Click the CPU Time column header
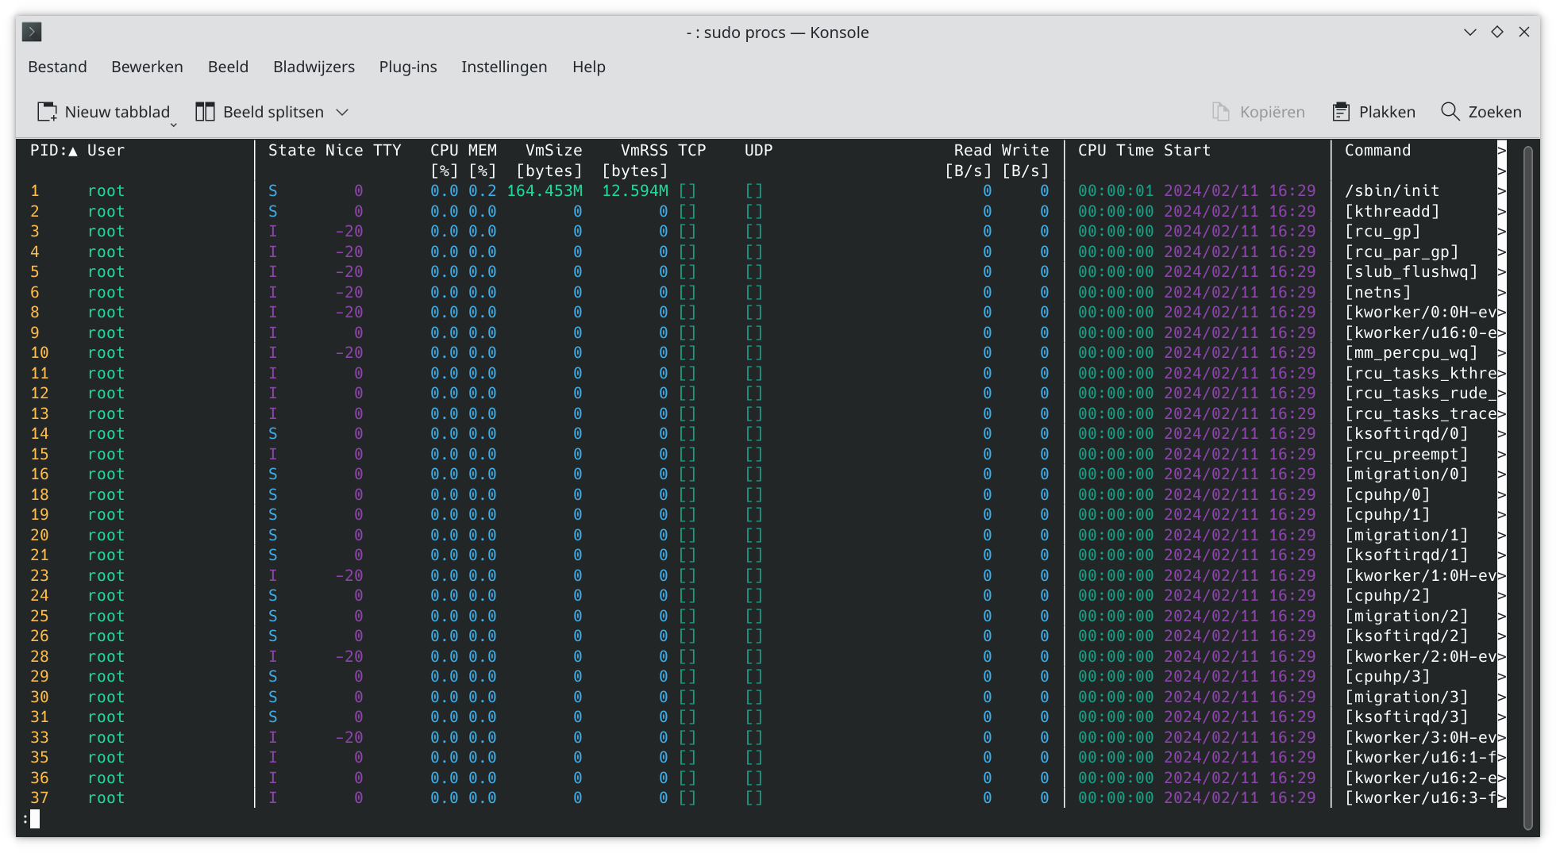The width and height of the screenshot is (1556, 853). click(x=1115, y=150)
